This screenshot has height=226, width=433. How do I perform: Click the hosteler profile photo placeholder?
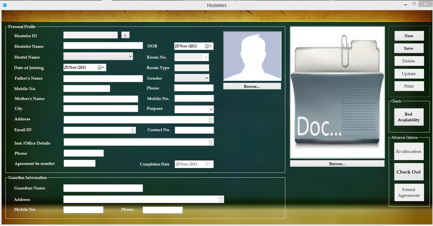click(x=252, y=56)
